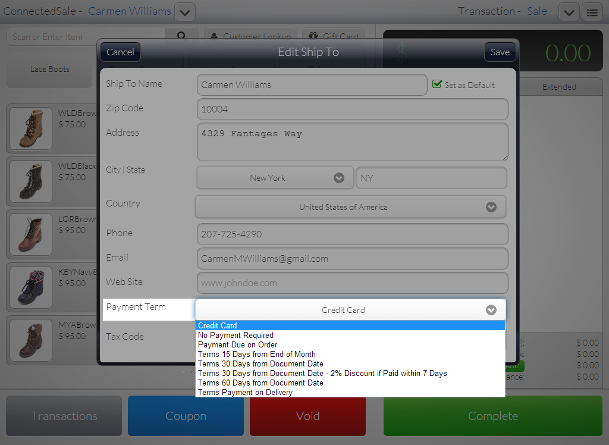609x445 pixels.
Task: Click the blue Coupon button
Action: coord(186,416)
